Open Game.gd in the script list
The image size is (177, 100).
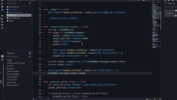12,10
